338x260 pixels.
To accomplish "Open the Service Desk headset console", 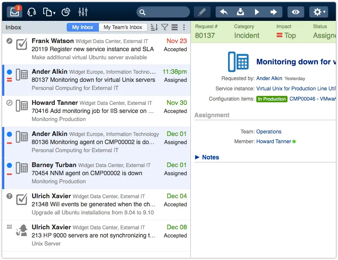I will pos(32,12).
